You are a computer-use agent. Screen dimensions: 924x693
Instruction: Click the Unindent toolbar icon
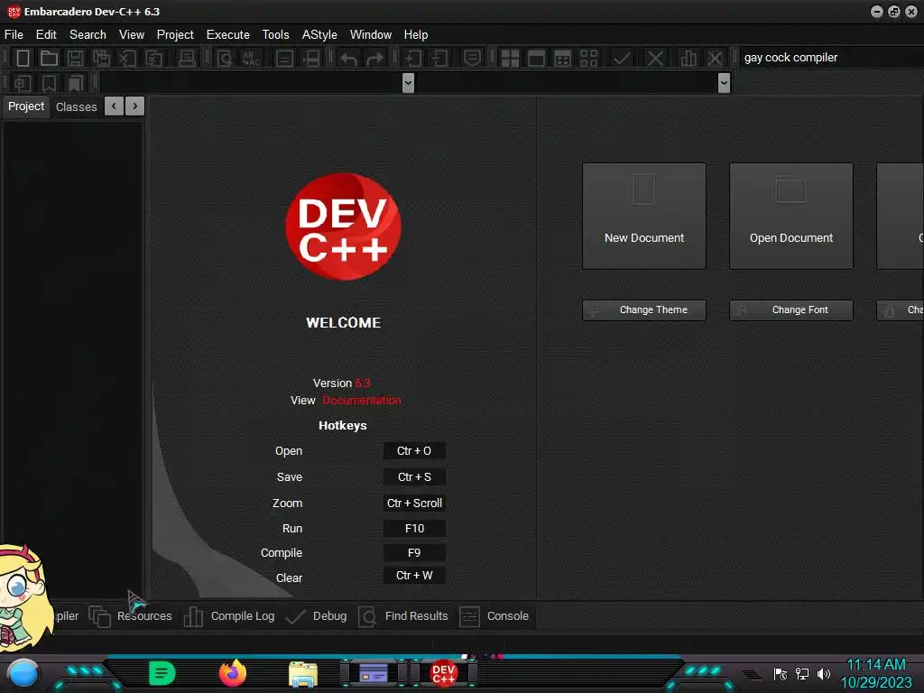click(439, 58)
